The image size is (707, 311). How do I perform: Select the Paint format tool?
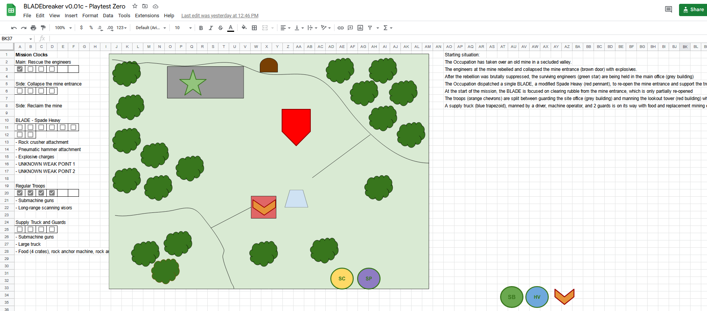(x=43, y=28)
